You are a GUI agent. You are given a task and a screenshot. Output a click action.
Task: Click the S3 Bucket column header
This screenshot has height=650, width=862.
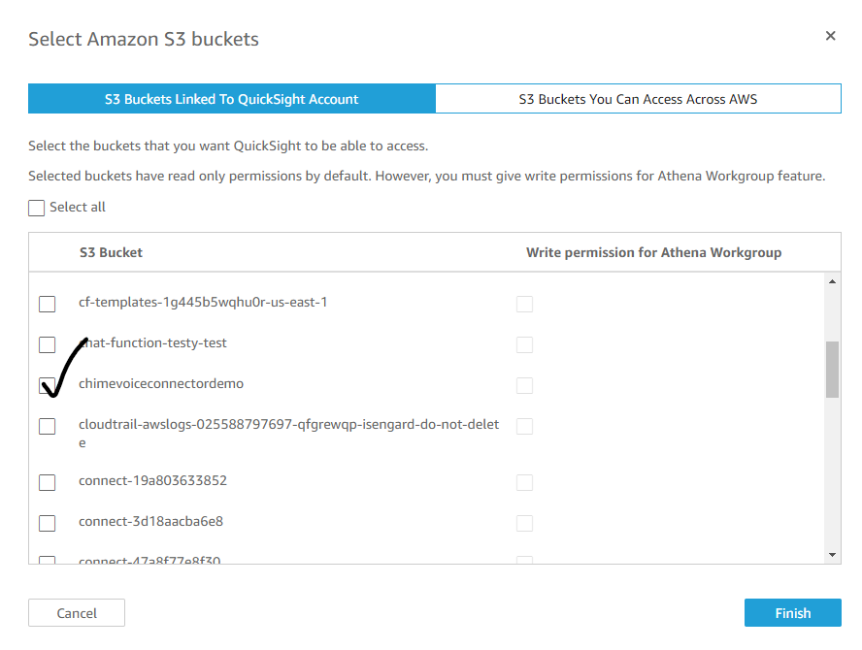point(111,252)
